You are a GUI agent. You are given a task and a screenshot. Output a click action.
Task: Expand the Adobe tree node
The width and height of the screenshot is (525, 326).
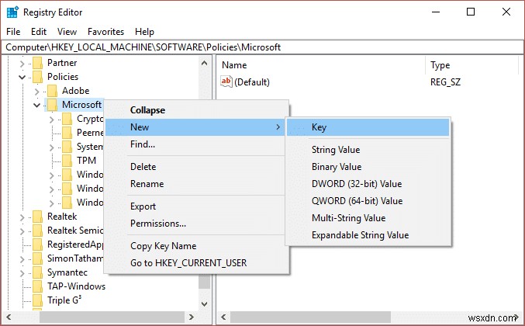click(x=36, y=91)
